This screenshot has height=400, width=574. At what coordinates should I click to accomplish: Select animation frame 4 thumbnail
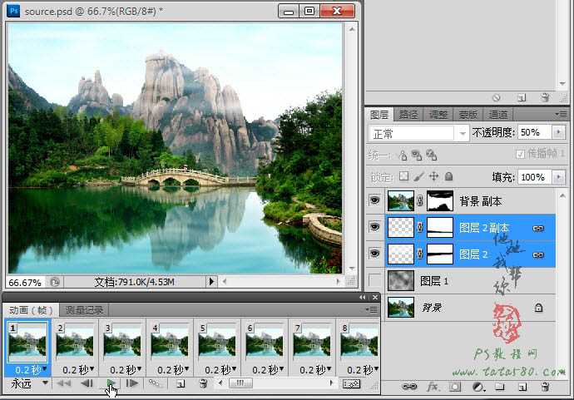[170, 342]
